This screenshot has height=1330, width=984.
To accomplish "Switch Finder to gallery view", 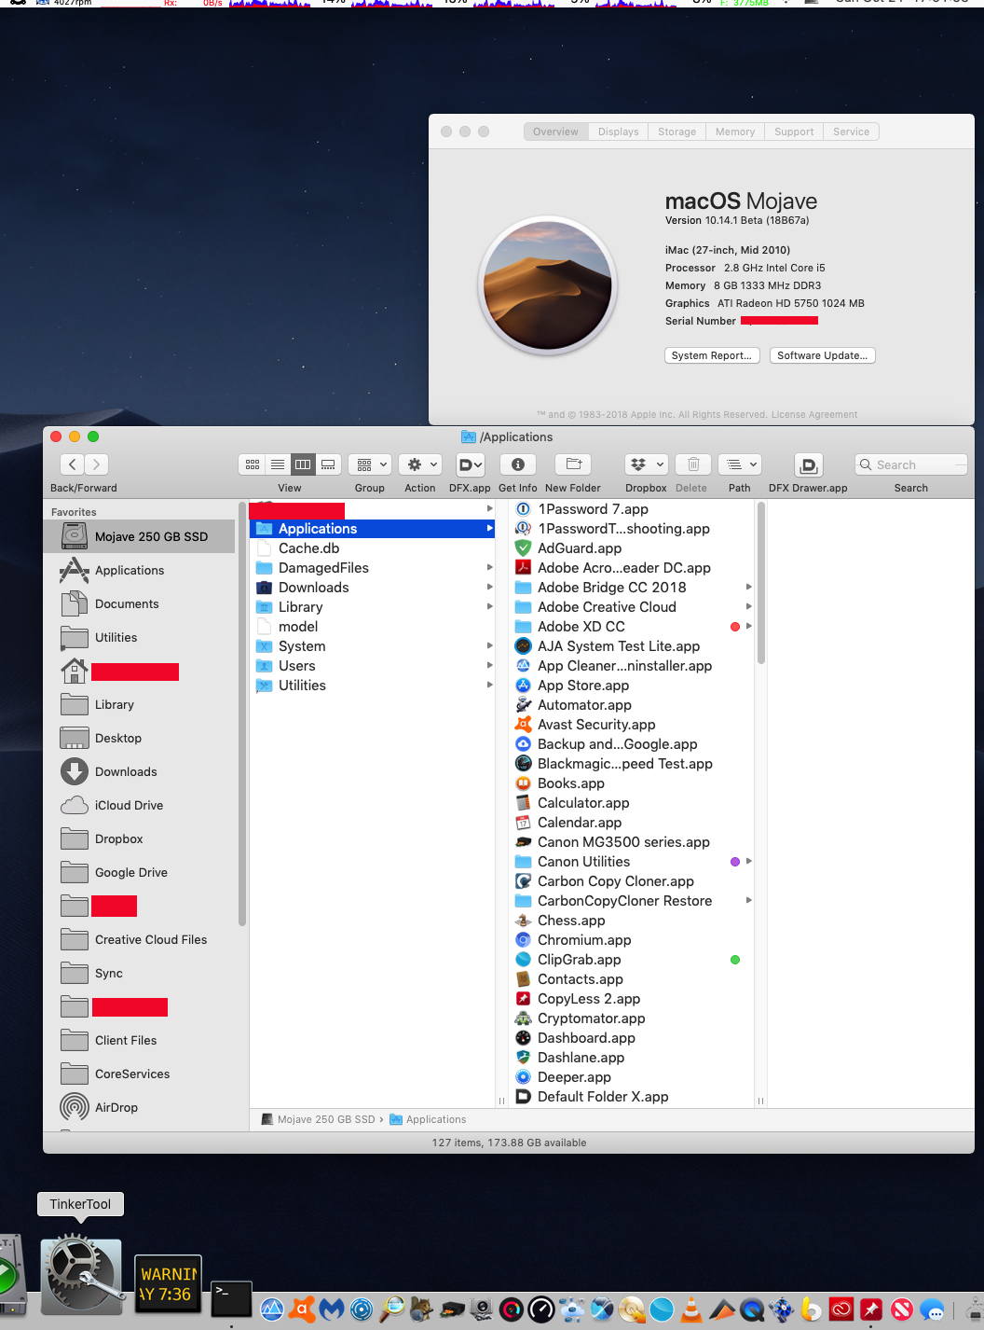I will (328, 464).
